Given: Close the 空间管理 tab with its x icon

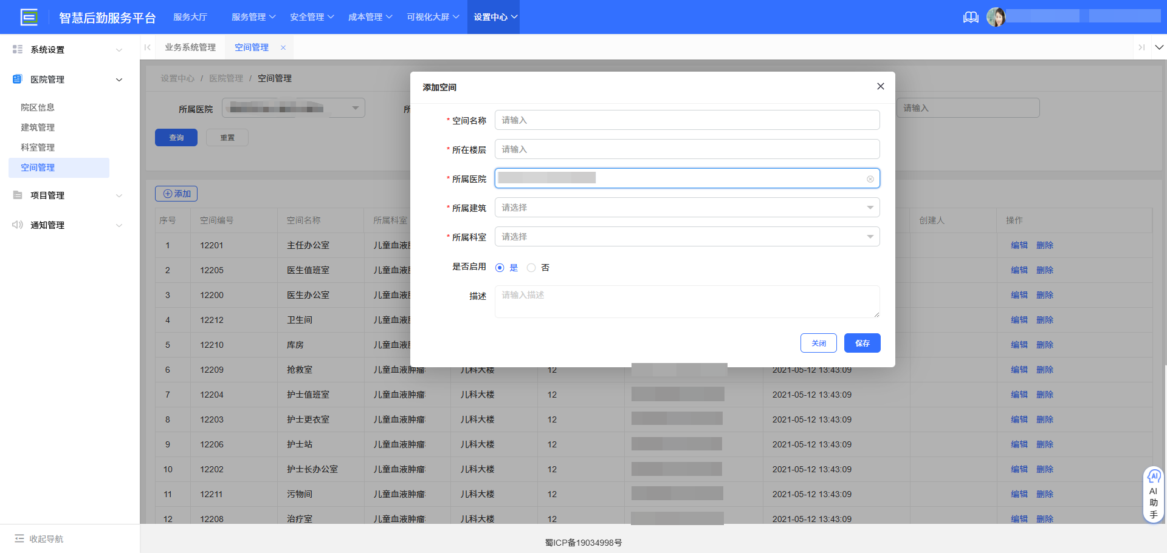Looking at the screenshot, I should click(283, 47).
